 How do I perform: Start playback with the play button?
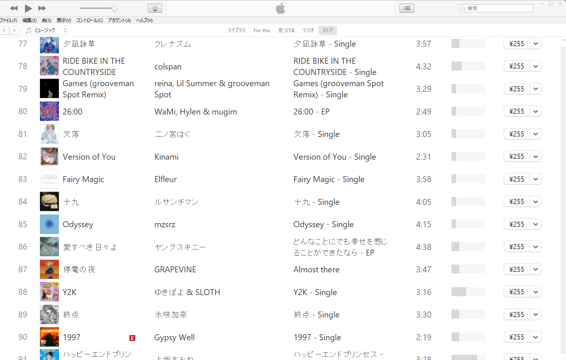pyautogui.click(x=28, y=8)
